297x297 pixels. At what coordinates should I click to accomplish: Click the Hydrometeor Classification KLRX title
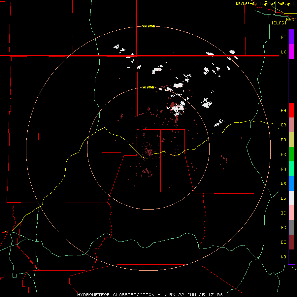(x=150, y=295)
